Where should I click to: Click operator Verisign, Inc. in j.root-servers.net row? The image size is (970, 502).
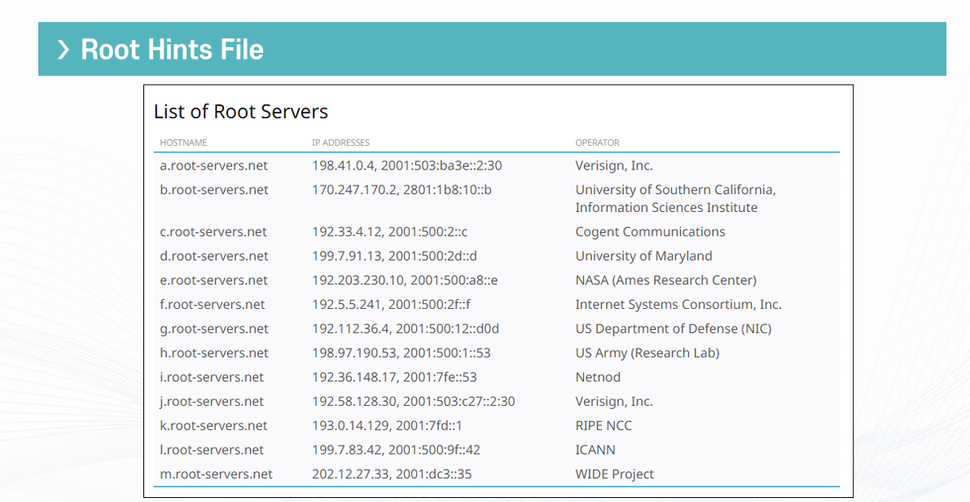[x=614, y=401]
